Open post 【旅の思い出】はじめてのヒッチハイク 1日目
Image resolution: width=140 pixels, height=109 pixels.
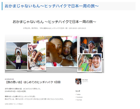[x=33, y=82]
